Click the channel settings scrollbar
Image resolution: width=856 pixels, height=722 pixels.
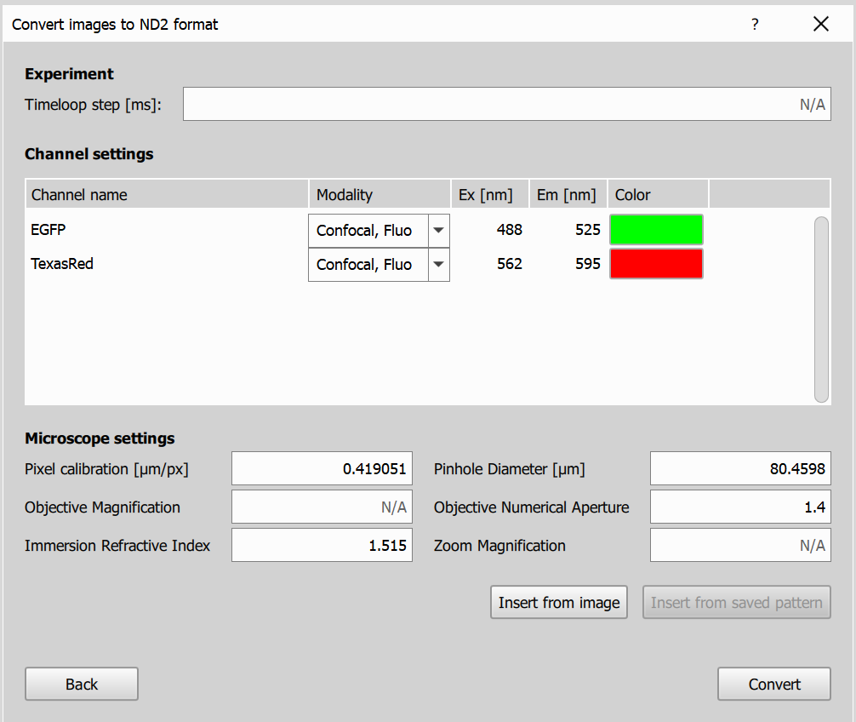tap(822, 307)
